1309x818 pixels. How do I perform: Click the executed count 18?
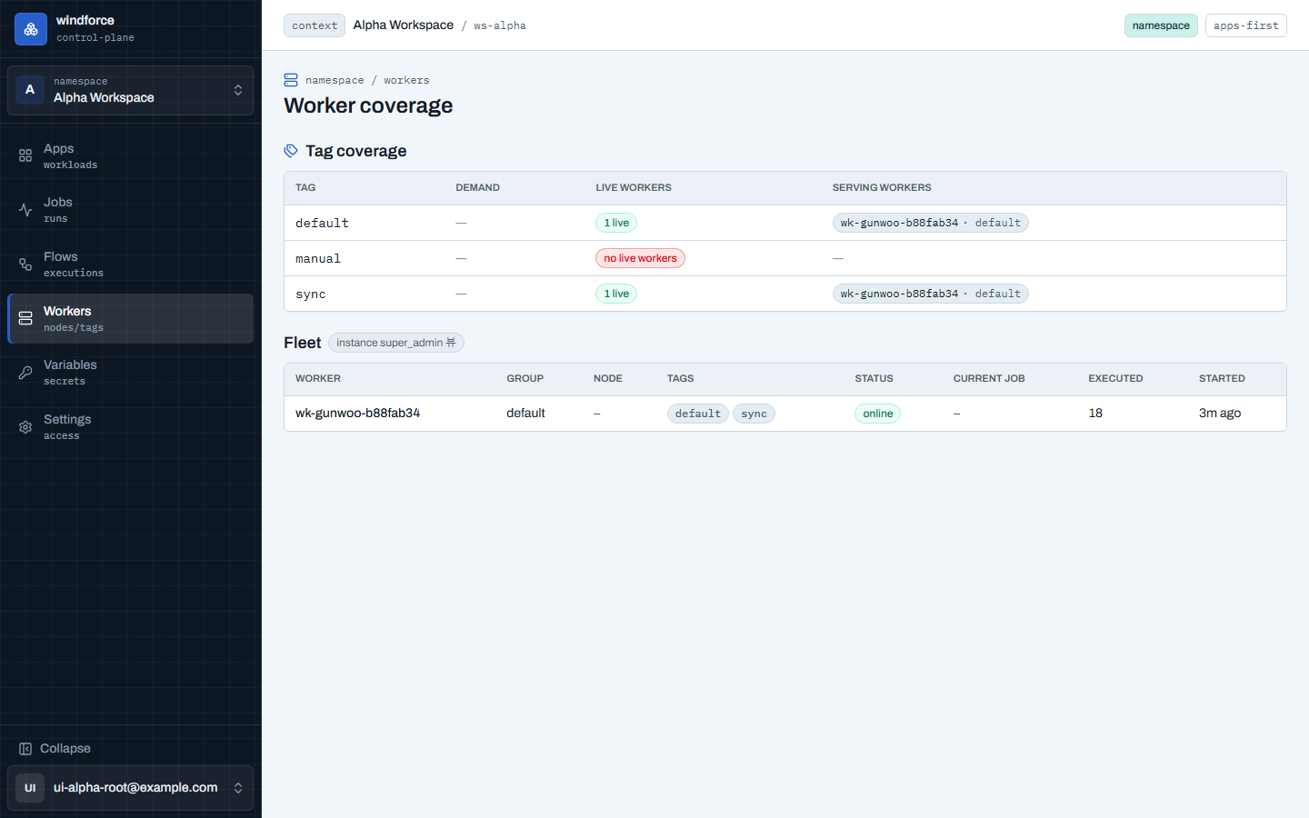click(1095, 413)
